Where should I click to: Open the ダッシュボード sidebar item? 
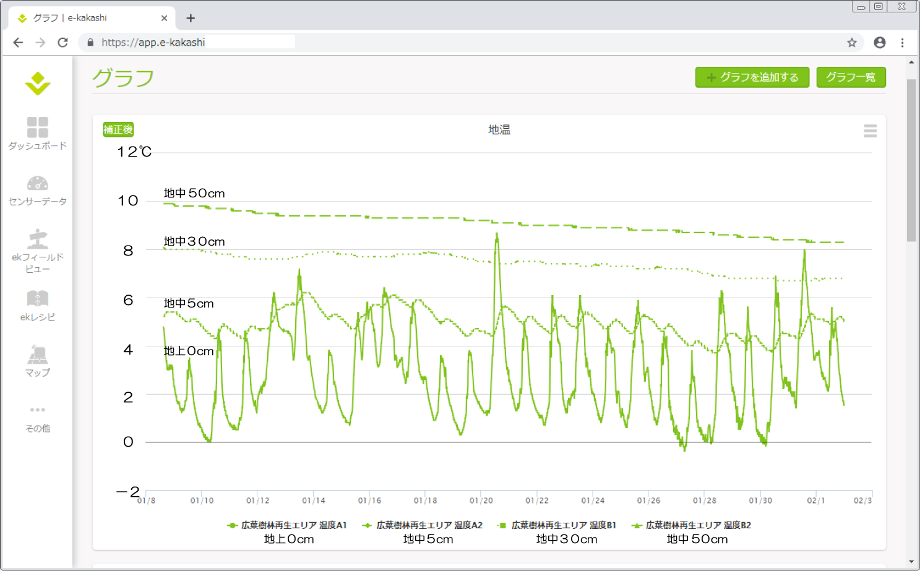[38, 134]
